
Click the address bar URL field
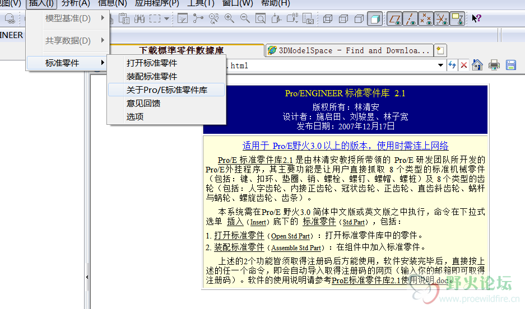pos(332,65)
